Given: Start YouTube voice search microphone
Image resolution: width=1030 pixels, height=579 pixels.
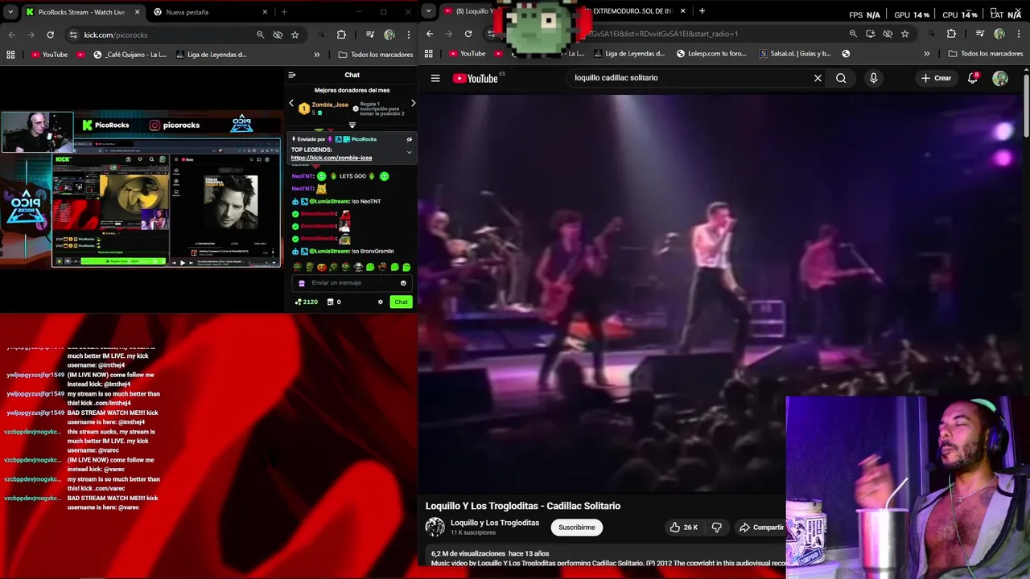Looking at the screenshot, I should point(873,78).
